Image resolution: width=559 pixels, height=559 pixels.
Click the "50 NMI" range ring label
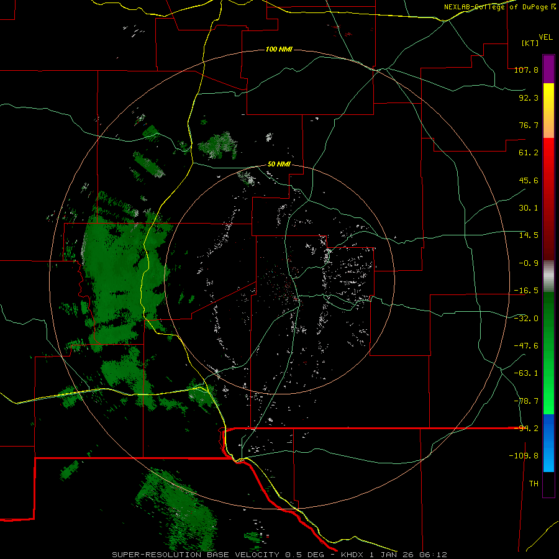pos(279,165)
